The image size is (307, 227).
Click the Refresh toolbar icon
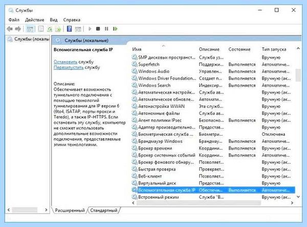click(50, 29)
